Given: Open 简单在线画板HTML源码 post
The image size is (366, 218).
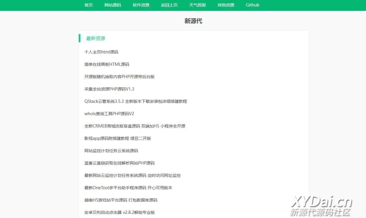Looking at the screenshot, I should tap(107, 64).
